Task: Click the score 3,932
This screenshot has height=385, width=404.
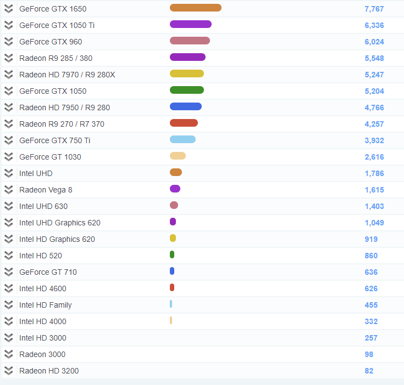Action: pos(374,140)
